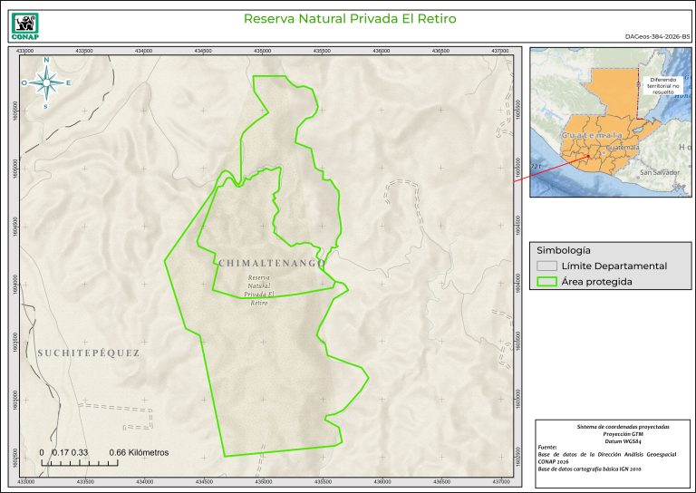Click the CHIMALTENANGO department label
The width and height of the screenshot is (696, 493).
[x=271, y=263]
